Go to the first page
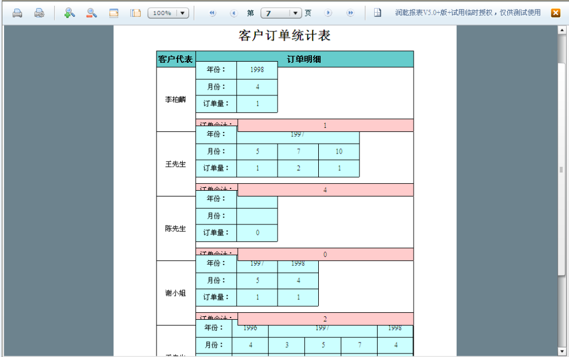Viewport: 569px width, 357px height. tap(212, 13)
